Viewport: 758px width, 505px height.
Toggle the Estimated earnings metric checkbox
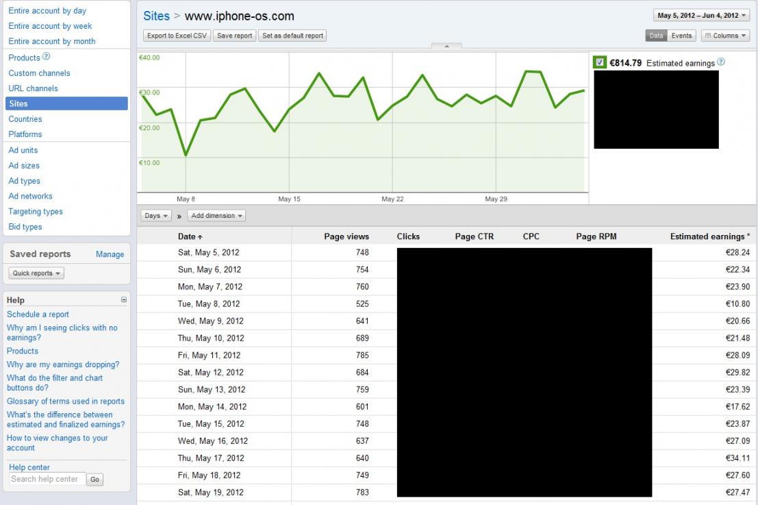tap(600, 62)
